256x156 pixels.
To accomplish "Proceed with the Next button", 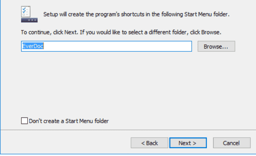I will tap(188, 143).
